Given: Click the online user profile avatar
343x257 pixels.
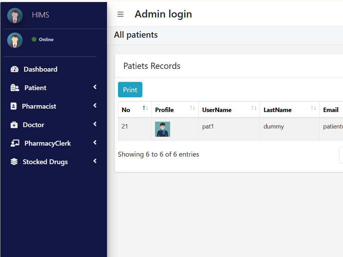Looking at the screenshot, I should tap(15, 40).
